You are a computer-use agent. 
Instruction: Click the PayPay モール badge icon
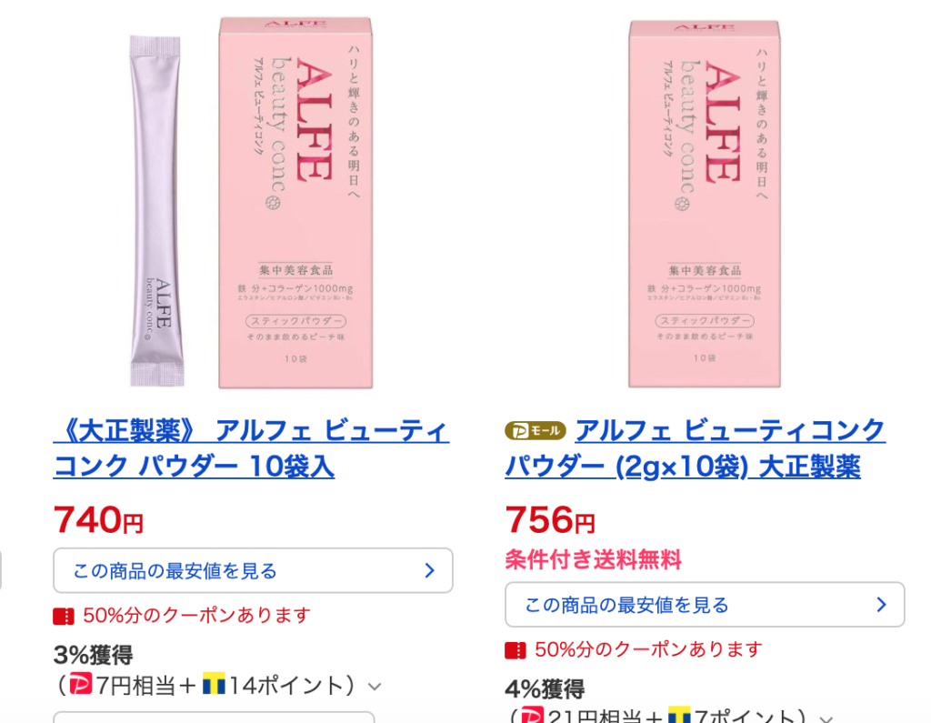535,431
